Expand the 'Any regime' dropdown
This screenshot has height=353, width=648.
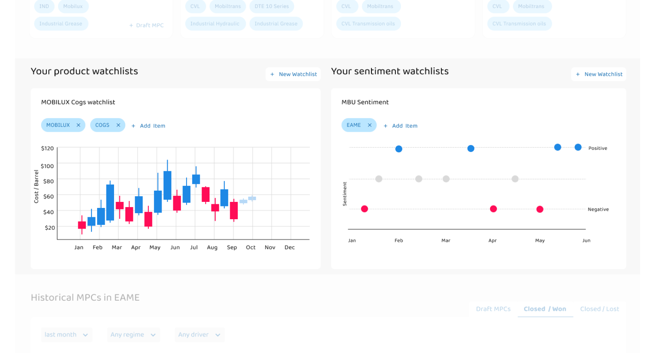point(133,335)
